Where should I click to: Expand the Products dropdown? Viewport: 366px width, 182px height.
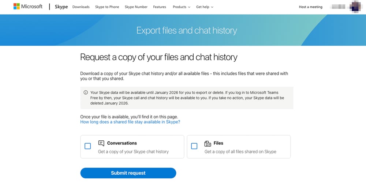[x=182, y=7]
